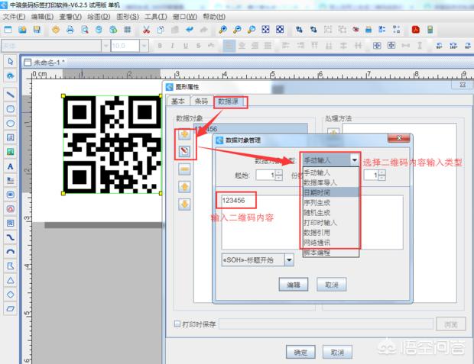Click the red PDF export icon
The width and height of the screenshot is (474, 364).
point(416,30)
